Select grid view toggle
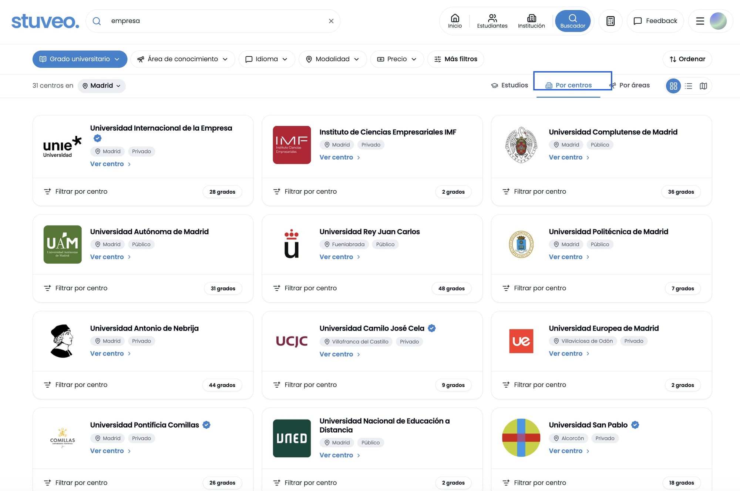740x491 pixels. point(673,86)
